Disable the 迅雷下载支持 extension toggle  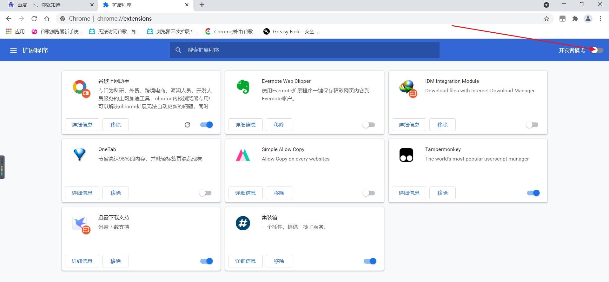207,261
